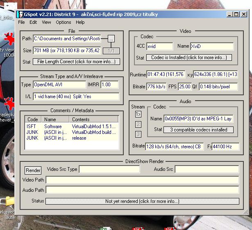Click the Video Src Type field

pyautogui.click(x=109, y=169)
